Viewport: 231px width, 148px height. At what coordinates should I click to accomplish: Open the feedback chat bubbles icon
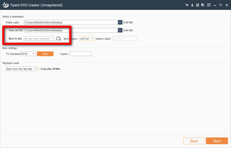(203, 5)
